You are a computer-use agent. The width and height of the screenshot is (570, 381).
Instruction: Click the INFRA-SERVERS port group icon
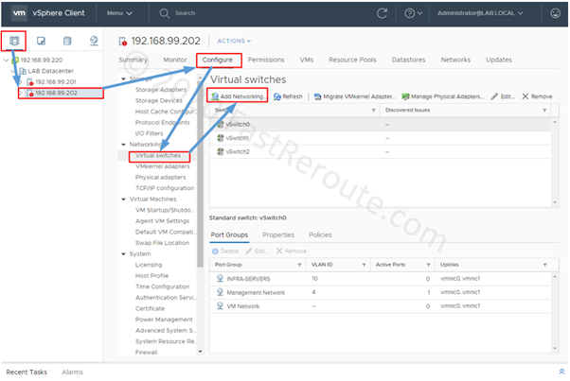coord(220,278)
